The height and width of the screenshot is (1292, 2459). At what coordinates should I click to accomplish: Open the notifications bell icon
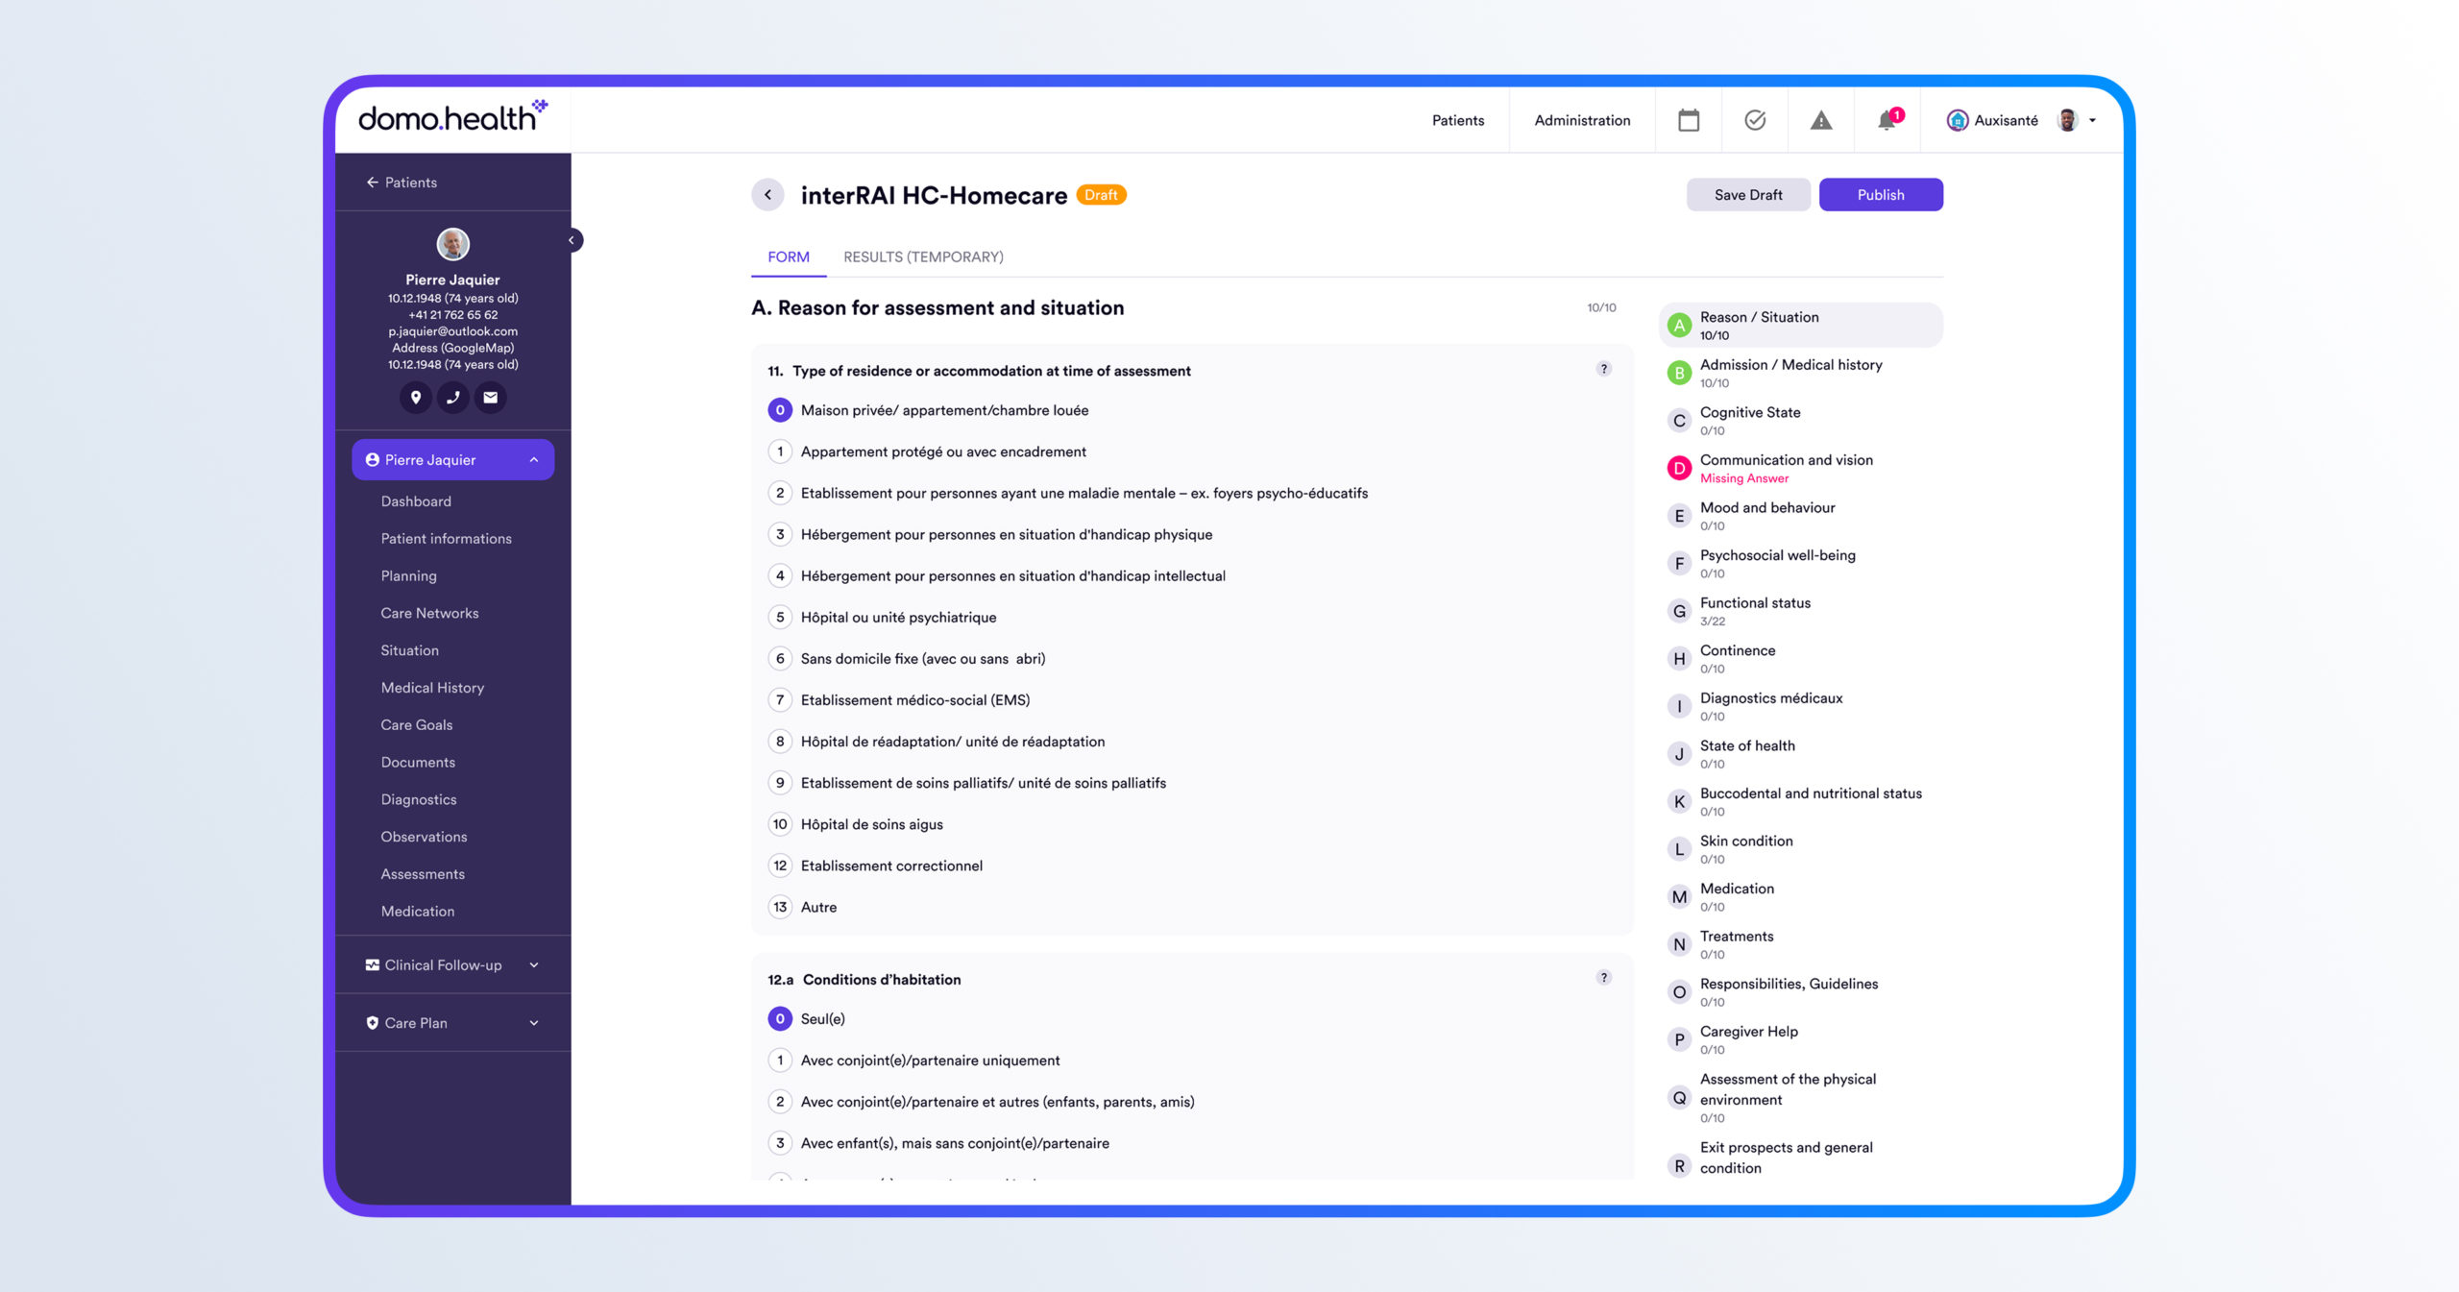click(1887, 120)
